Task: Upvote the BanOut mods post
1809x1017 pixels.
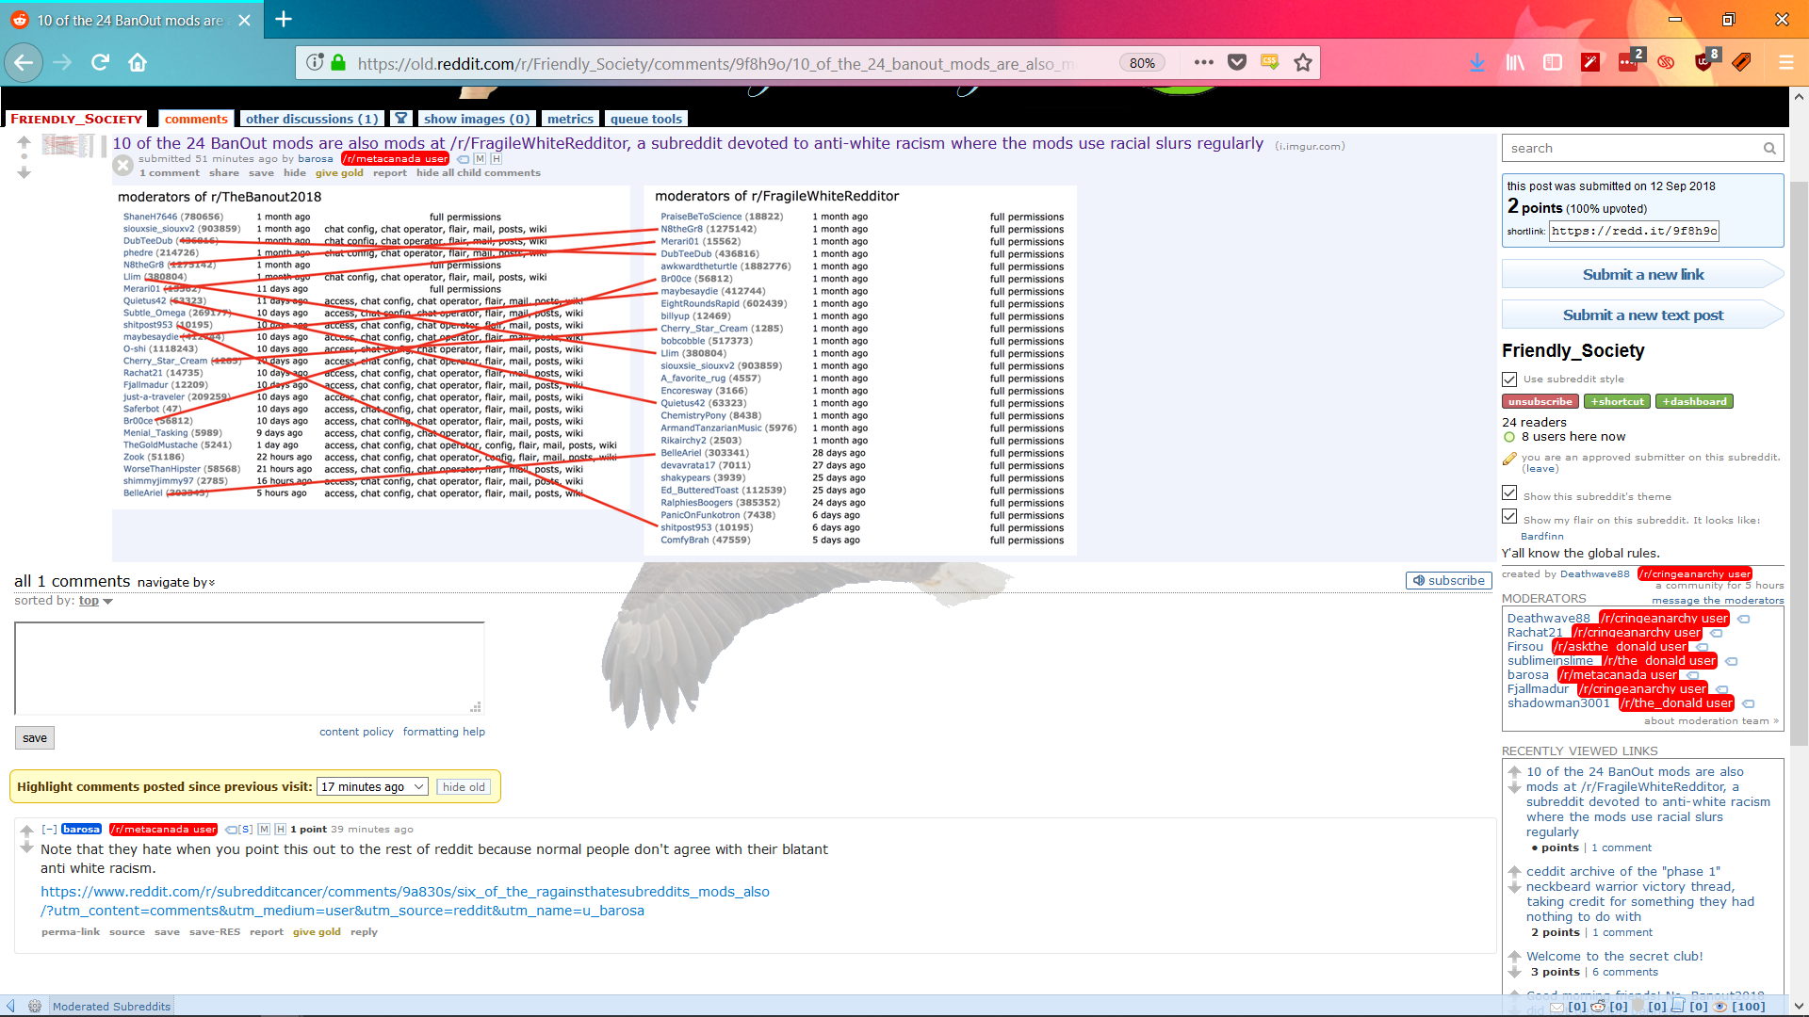Action: point(24,143)
